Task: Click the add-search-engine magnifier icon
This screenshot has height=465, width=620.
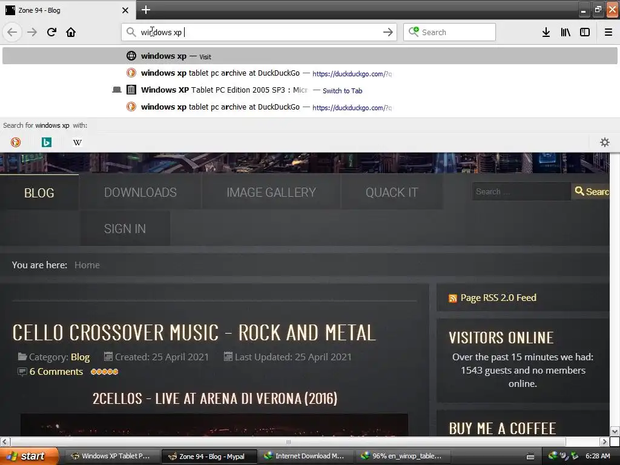Action: [x=414, y=31]
